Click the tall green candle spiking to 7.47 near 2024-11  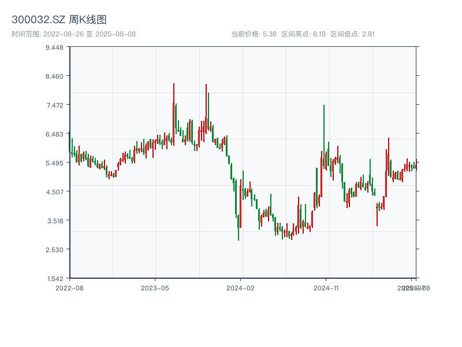click(324, 136)
